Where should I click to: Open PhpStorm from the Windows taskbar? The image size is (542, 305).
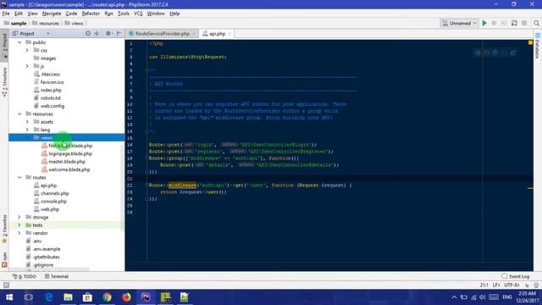[146, 297]
